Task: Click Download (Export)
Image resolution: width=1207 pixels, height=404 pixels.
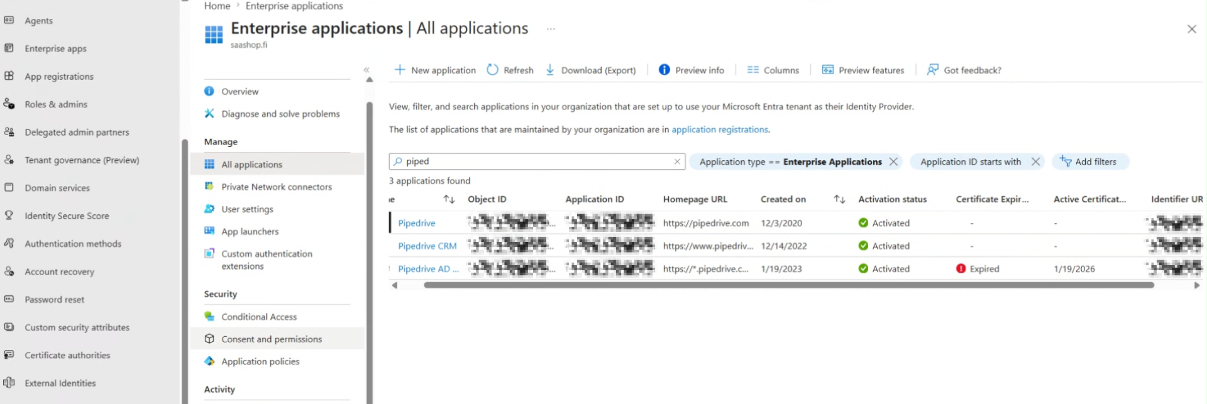Action: [590, 70]
